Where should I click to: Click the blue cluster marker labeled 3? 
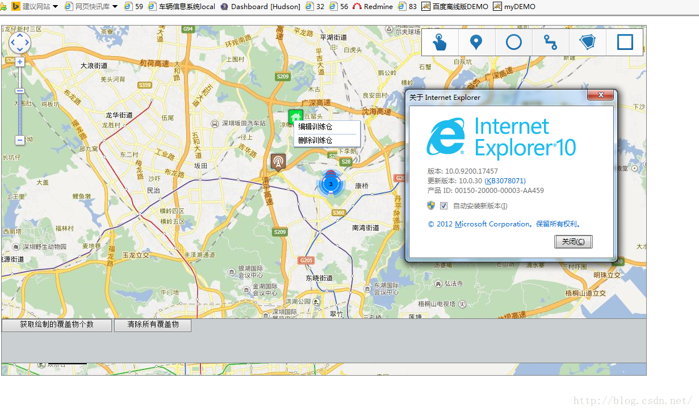pos(330,183)
